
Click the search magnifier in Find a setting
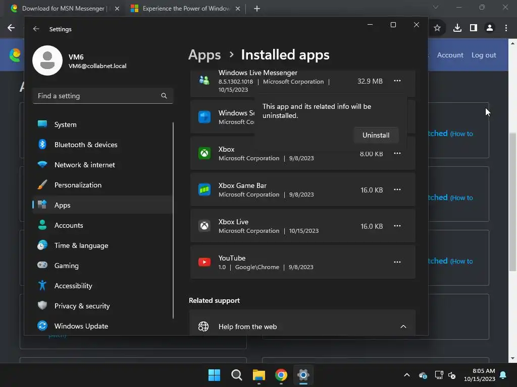pyautogui.click(x=164, y=96)
